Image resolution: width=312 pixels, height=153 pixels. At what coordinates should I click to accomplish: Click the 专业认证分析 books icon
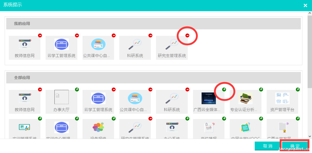pos(245,98)
